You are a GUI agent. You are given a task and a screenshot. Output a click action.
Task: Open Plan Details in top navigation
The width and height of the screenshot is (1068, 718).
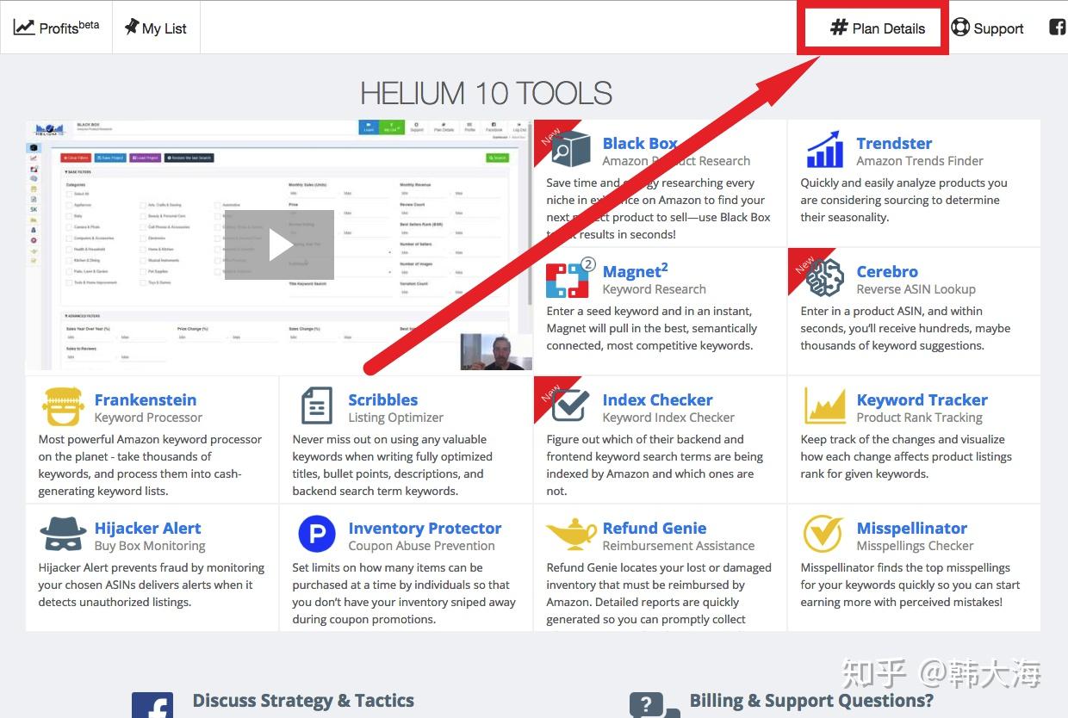pos(877,28)
